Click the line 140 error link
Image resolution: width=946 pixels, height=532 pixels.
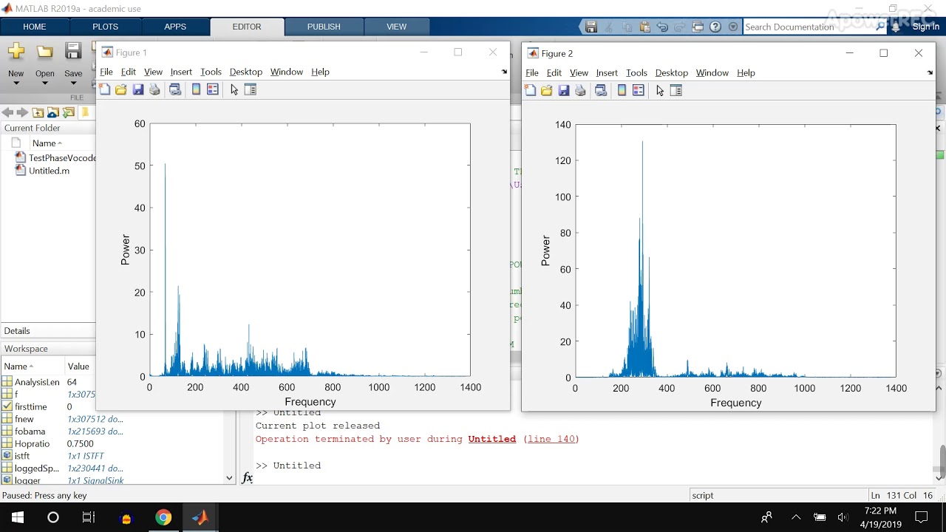(551, 439)
